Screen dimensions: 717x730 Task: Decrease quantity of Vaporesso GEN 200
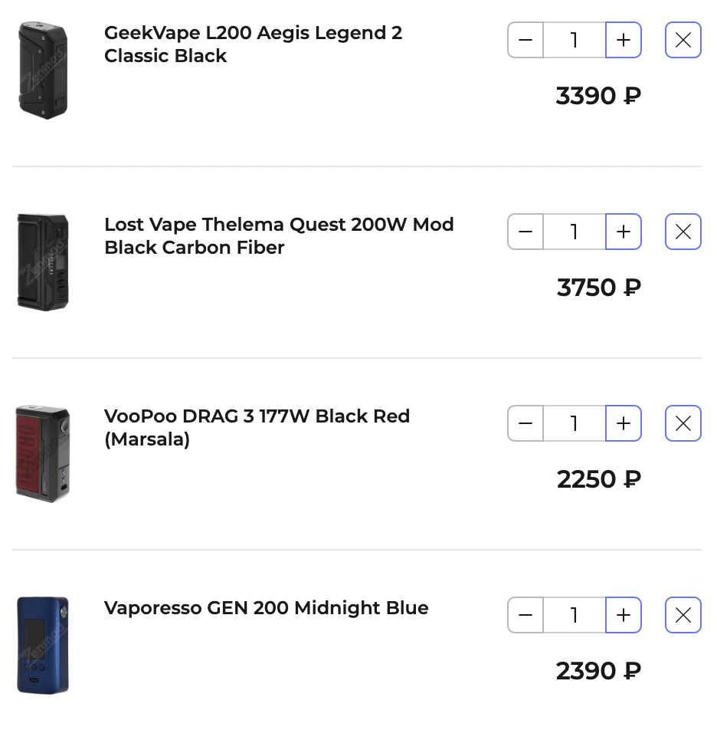[x=525, y=616]
